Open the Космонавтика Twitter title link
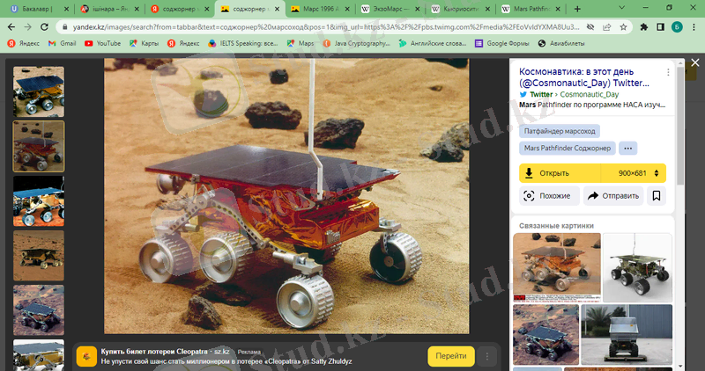The height and width of the screenshot is (371, 705). (583, 76)
